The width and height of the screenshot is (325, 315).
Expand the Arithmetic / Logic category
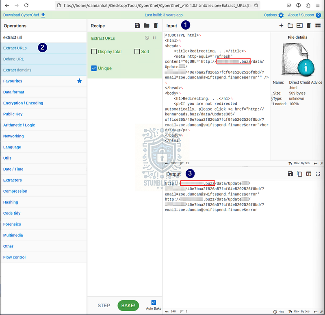(x=43, y=125)
